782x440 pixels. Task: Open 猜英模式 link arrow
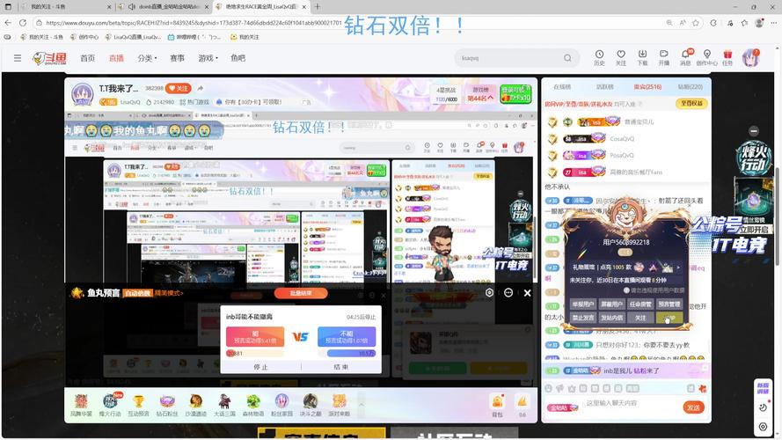pyautogui.click(x=169, y=293)
